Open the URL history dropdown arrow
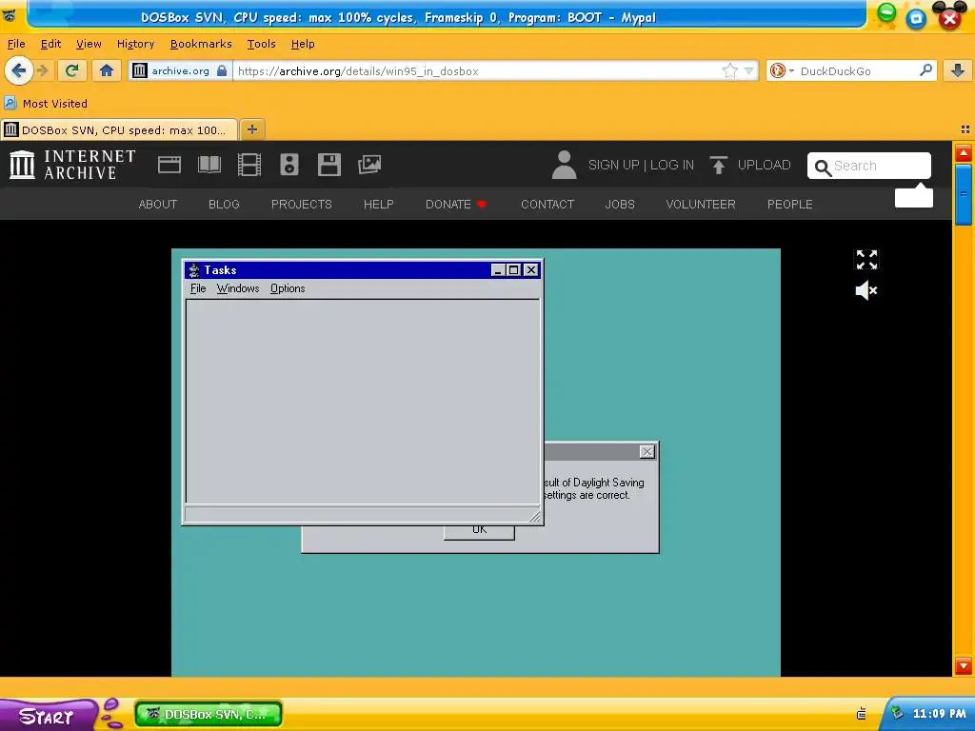This screenshot has height=731, width=975. point(749,70)
